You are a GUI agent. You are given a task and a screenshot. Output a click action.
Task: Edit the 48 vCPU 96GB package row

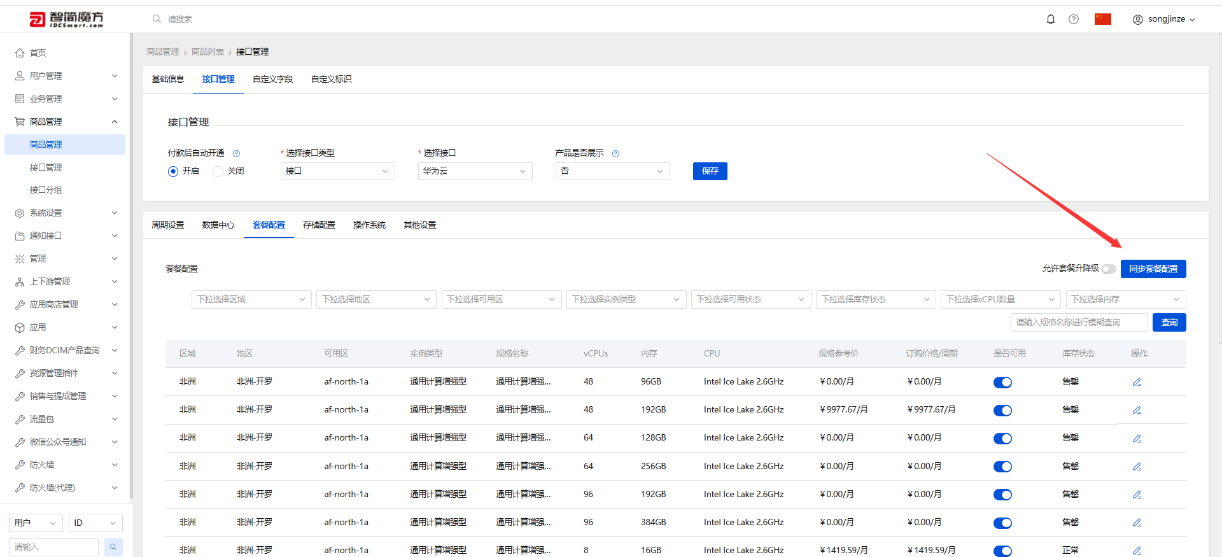click(x=1137, y=382)
